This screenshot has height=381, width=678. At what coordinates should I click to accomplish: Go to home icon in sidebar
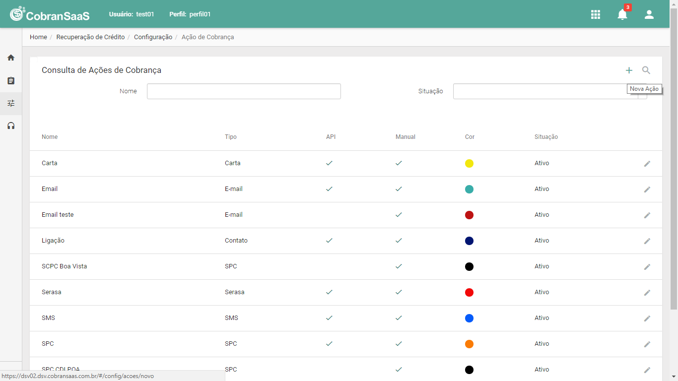point(11,58)
